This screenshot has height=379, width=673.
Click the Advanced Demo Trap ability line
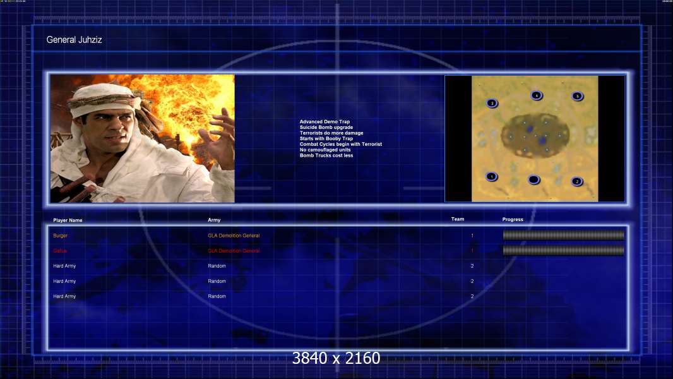325,122
